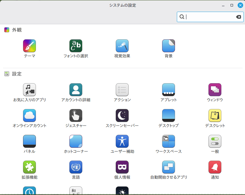This screenshot has width=245, height=195.
Task: Open the 通知 notifications settings
Action: tap(215, 167)
